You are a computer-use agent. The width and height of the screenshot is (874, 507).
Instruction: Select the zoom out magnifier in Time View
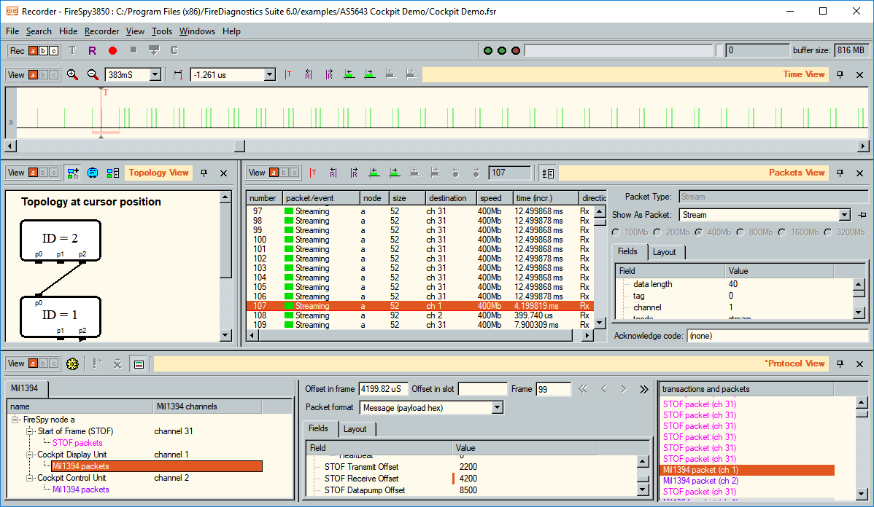(x=91, y=74)
